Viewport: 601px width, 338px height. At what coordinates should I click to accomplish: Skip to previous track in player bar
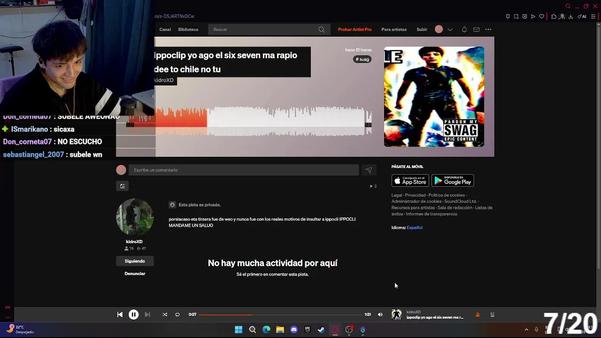tap(120, 315)
